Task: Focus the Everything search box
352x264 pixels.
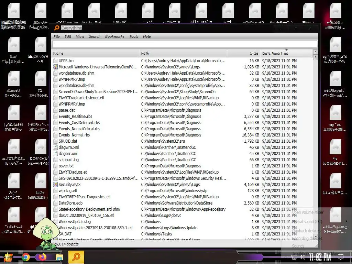Action: click(185, 44)
